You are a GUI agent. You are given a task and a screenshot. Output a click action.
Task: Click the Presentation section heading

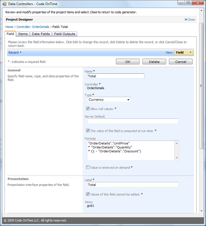point(18,179)
